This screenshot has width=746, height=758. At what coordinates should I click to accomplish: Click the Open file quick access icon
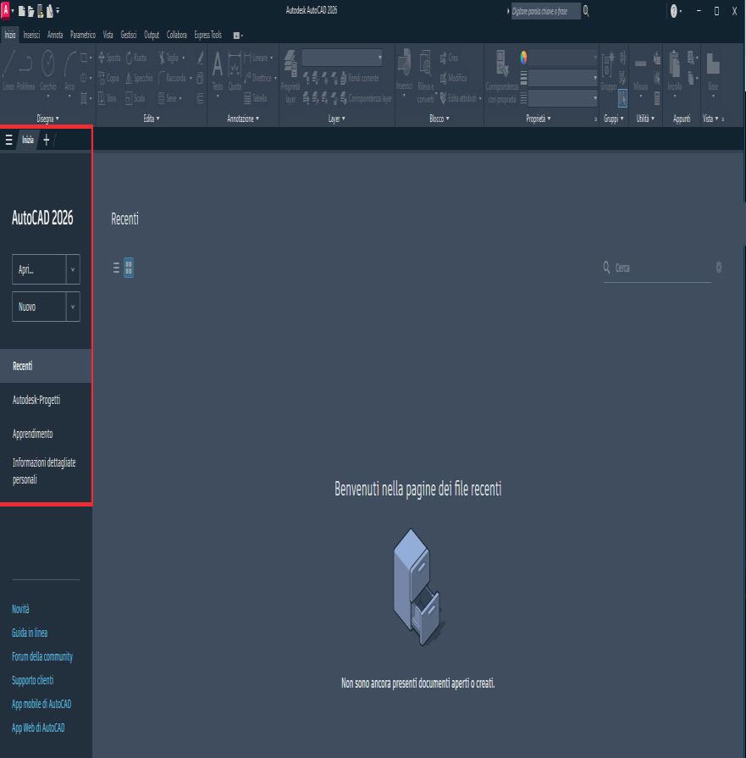coord(30,11)
